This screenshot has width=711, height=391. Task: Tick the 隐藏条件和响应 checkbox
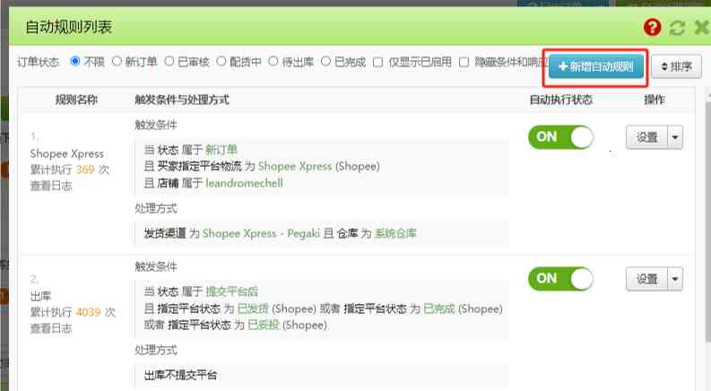coord(464,62)
